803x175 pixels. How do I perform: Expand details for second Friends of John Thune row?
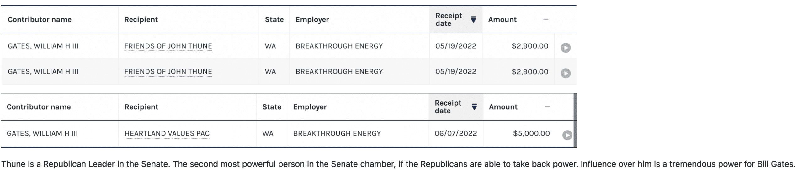pyautogui.click(x=566, y=73)
